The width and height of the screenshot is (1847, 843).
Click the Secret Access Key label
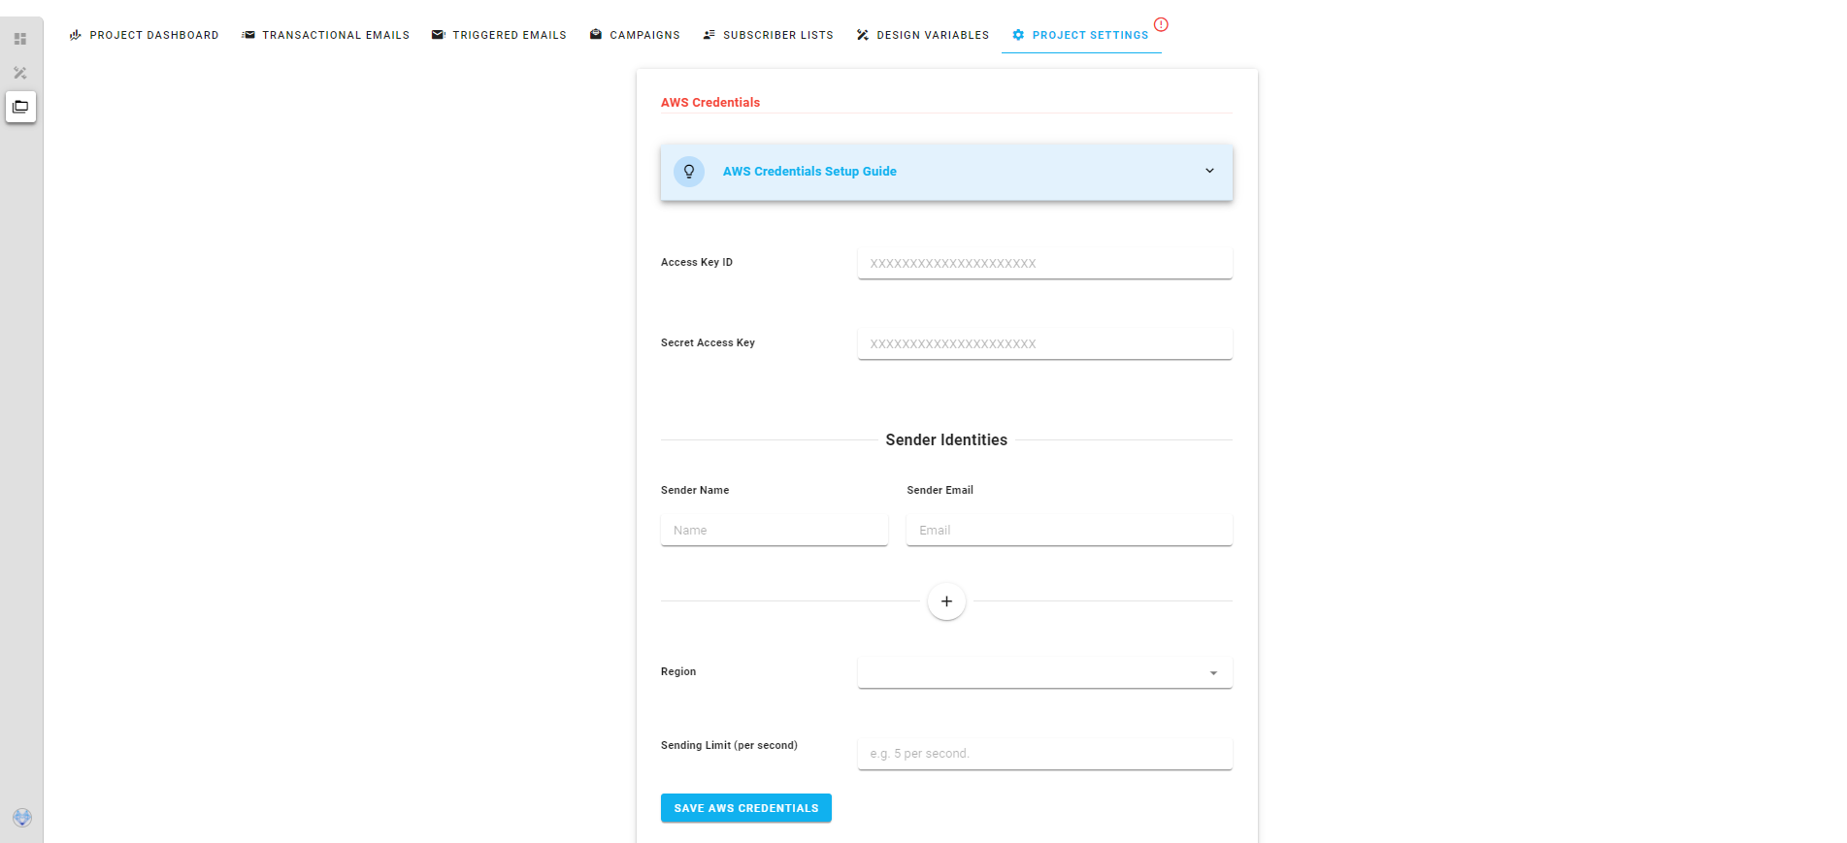708,342
